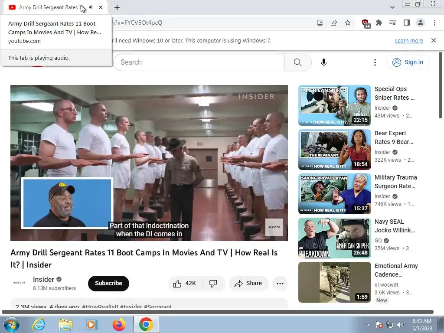The width and height of the screenshot is (444, 333).
Task: Share this page from the address bar
Action: [334, 23]
